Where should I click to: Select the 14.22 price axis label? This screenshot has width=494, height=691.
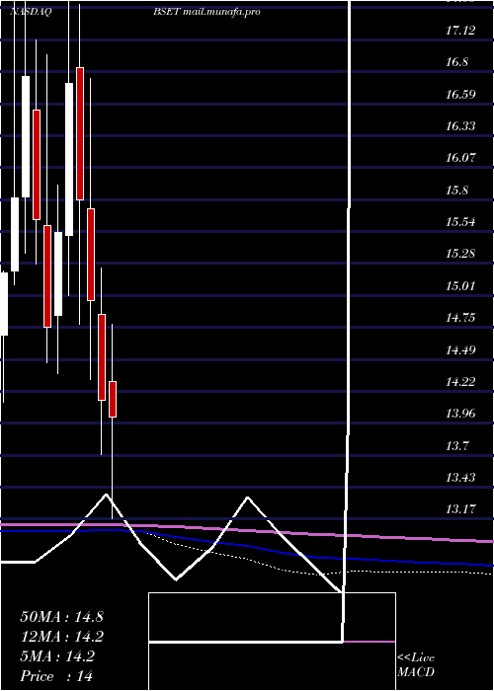pyautogui.click(x=461, y=382)
